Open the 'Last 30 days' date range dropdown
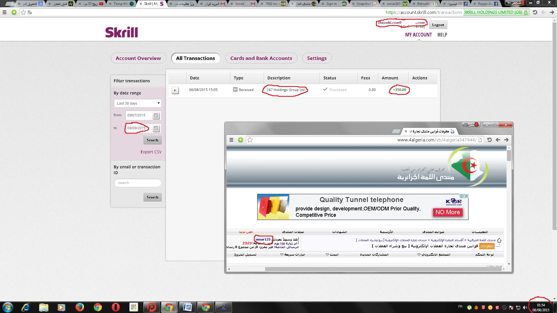The image size is (557, 313). pos(138,103)
